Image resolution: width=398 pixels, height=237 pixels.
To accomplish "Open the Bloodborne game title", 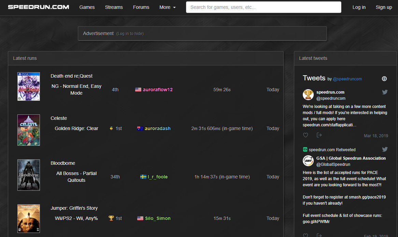I will click(x=63, y=163).
